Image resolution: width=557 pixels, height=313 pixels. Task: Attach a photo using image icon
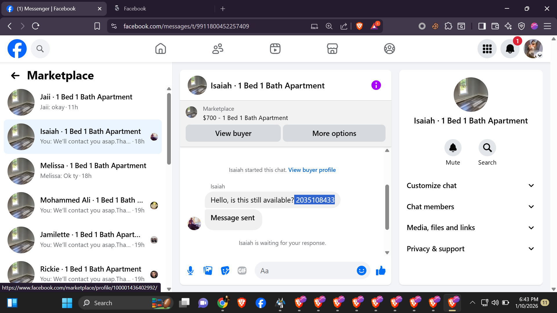pyautogui.click(x=208, y=271)
